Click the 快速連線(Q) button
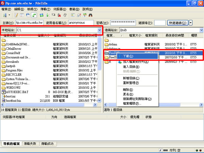Screen dimensions: 204x153 177,23
